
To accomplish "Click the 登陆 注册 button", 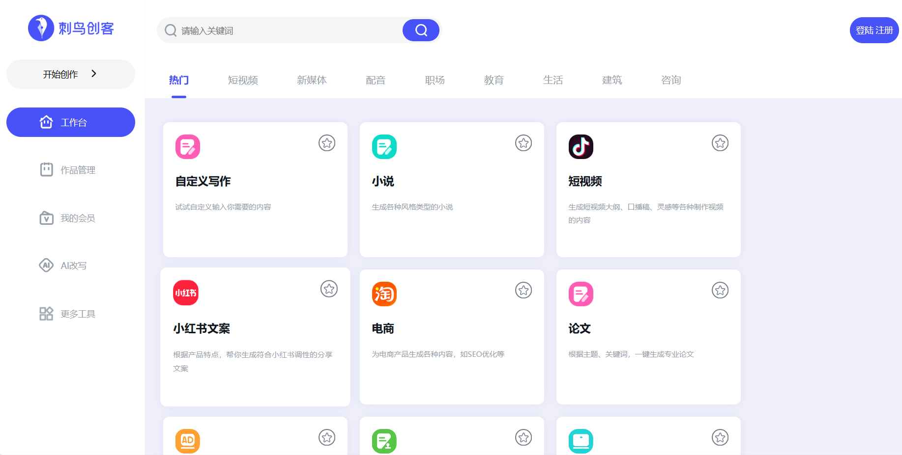I will pyautogui.click(x=874, y=30).
